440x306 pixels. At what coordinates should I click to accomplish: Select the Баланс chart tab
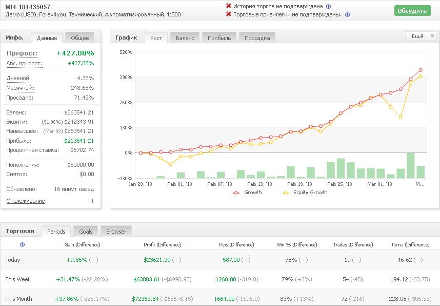pos(185,38)
